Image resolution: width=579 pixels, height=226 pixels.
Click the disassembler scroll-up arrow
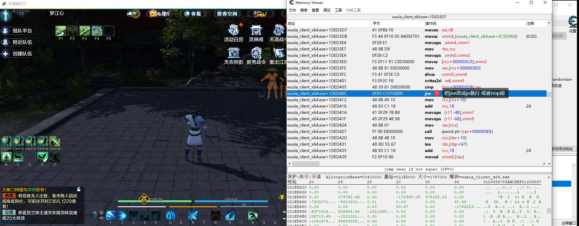point(549,23)
